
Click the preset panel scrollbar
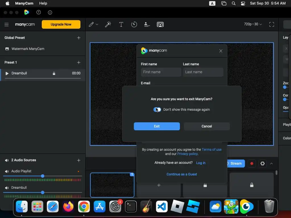pos(277,173)
